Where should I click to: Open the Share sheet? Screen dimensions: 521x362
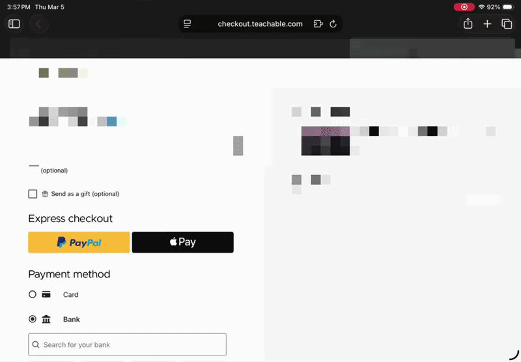pyautogui.click(x=468, y=23)
